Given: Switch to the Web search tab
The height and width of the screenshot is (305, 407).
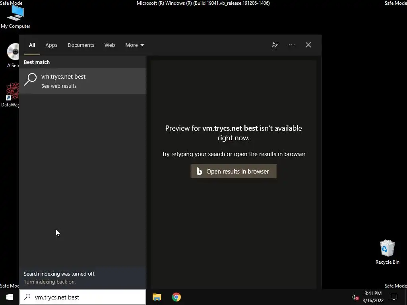Looking at the screenshot, I should click(x=110, y=45).
